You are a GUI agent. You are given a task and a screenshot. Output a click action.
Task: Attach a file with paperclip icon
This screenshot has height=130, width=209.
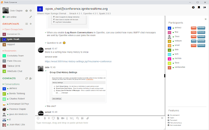click(88, 118)
